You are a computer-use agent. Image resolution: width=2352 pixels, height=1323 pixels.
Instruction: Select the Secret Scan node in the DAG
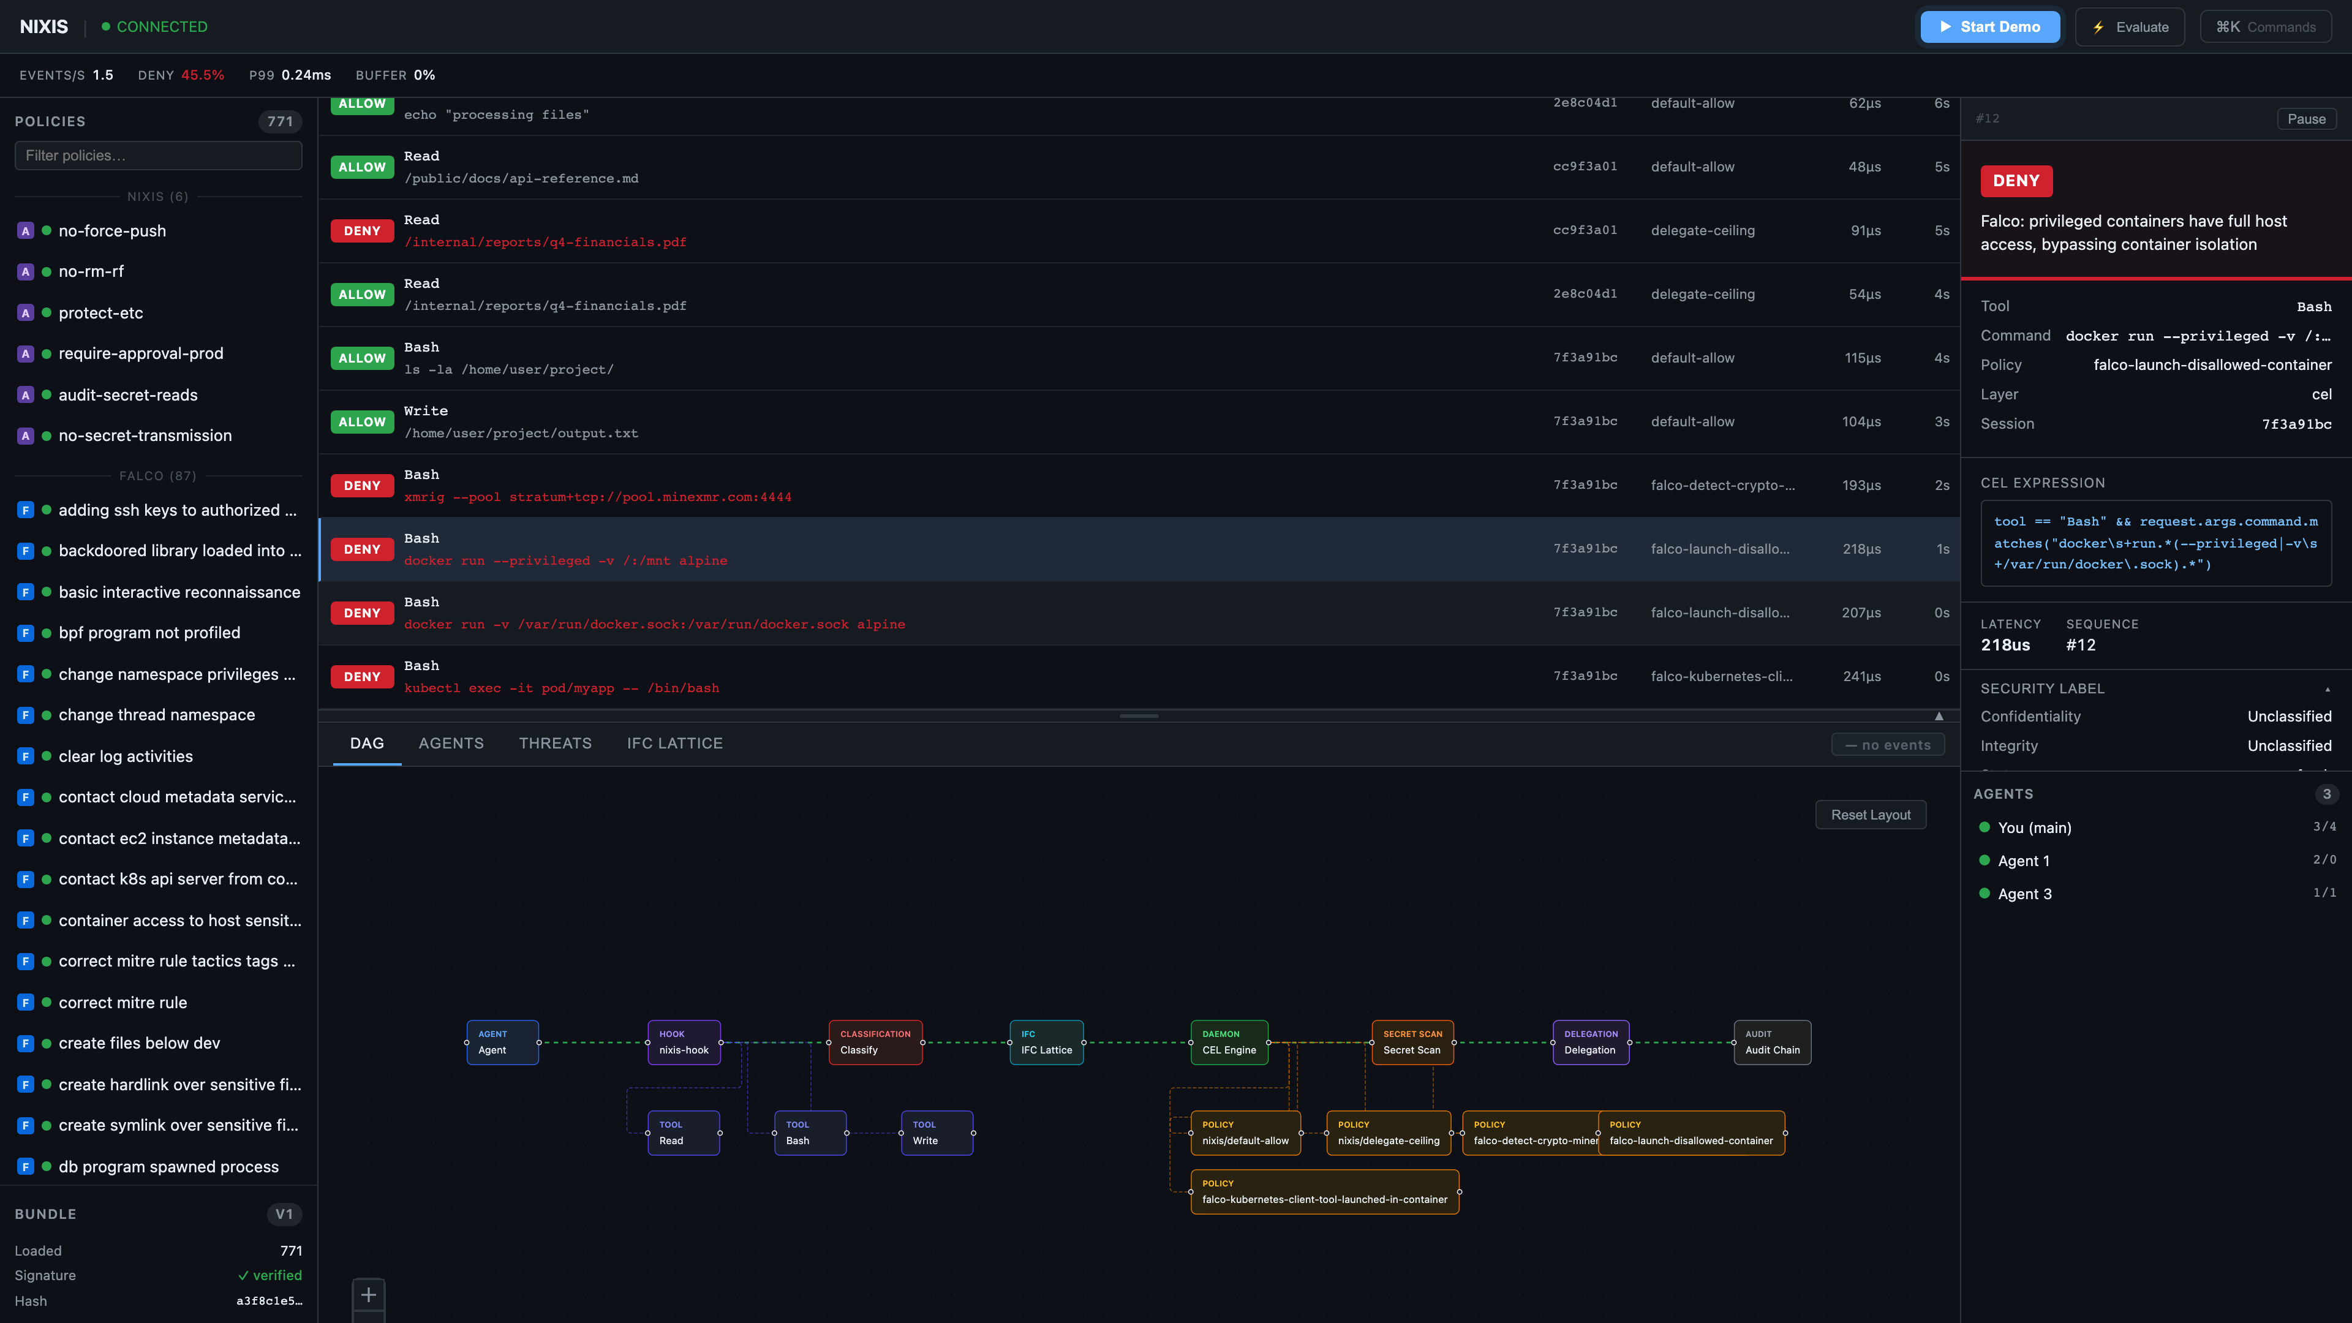point(1412,1042)
